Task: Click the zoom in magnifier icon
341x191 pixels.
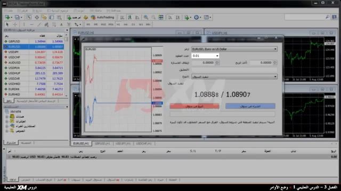Action: (x=146, y=18)
